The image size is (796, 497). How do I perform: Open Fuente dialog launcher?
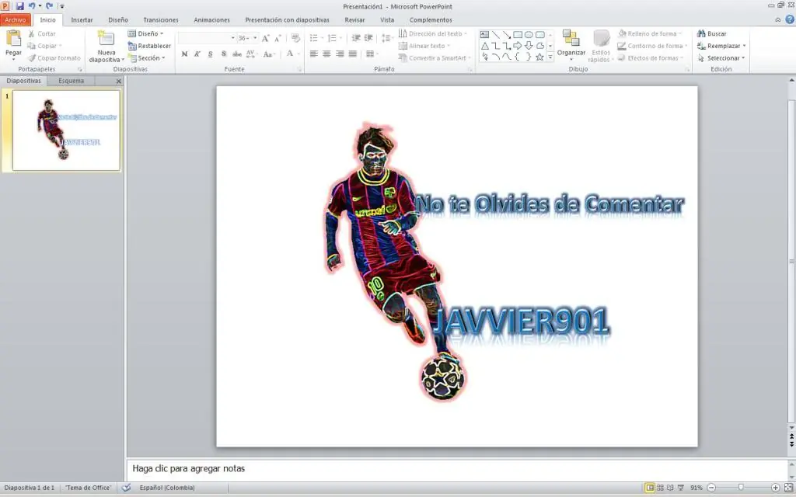coord(299,69)
